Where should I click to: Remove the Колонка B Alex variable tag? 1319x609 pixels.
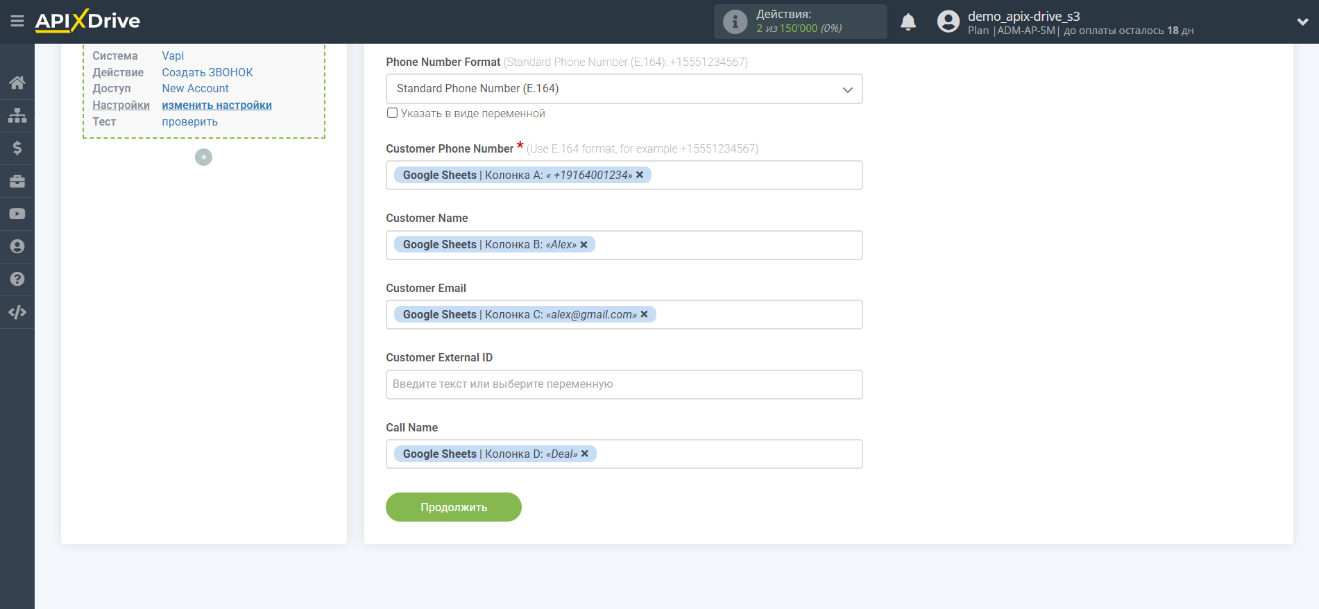click(x=584, y=245)
